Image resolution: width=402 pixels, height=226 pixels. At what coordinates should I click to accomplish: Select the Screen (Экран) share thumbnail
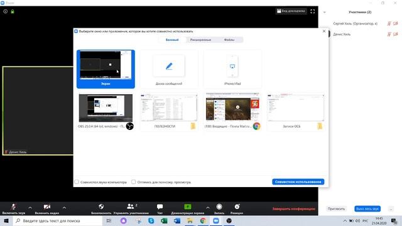pyautogui.click(x=106, y=69)
